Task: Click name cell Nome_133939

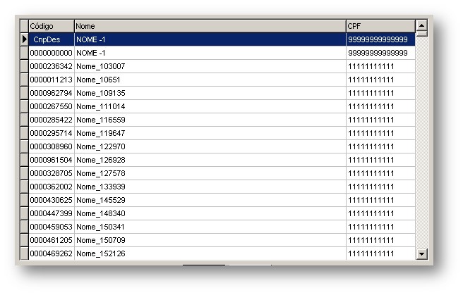Action: tap(210, 187)
